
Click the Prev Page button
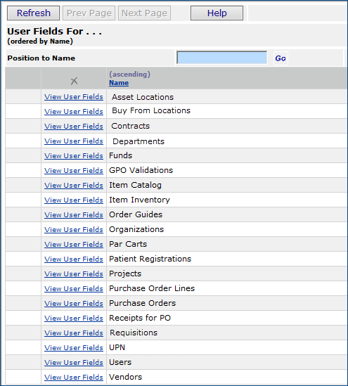pyautogui.click(x=89, y=13)
